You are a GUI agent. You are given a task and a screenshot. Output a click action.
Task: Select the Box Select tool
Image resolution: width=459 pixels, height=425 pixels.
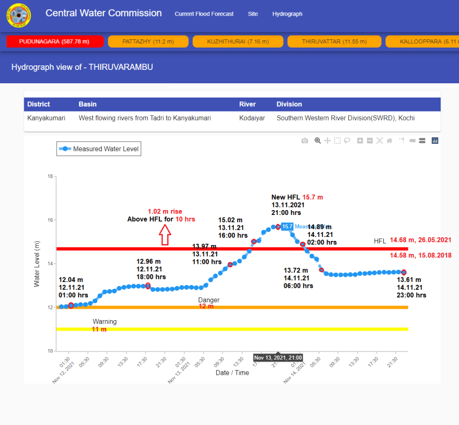click(x=337, y=141)
